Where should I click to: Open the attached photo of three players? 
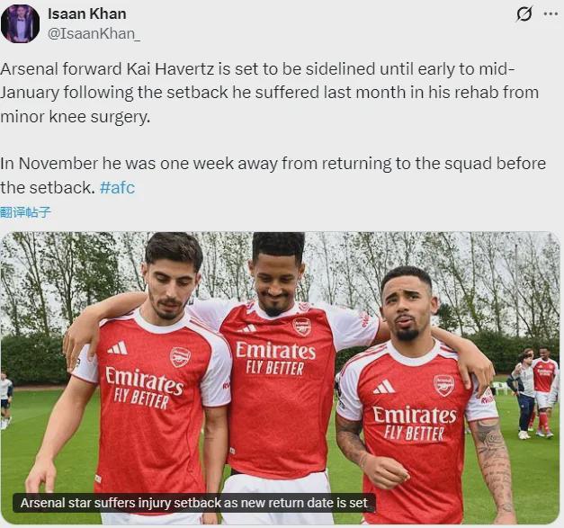coord(280,378)
